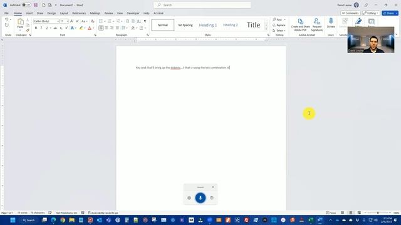Screen dimensions: 401x225
Task: Click the Undo arrow icon
Action: 7,19
